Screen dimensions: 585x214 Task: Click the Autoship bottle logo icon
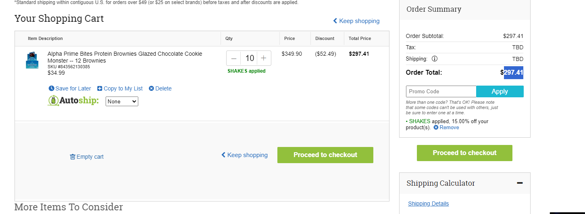tap(53, 101)
